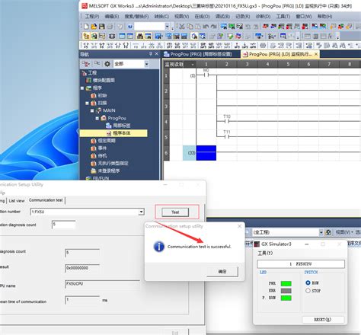Click the Print icon in the toolbar

pos(110,27)
